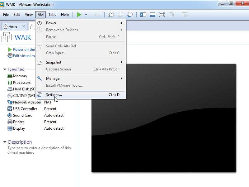This screenshot has height=187, width=249.
Task: Click the Home tab house icon
Action: point(5,26)
